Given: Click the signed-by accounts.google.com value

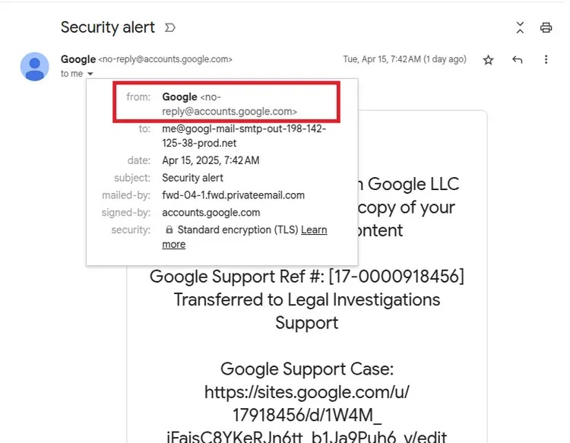Looking at the screenshot, I should point(211,213).
